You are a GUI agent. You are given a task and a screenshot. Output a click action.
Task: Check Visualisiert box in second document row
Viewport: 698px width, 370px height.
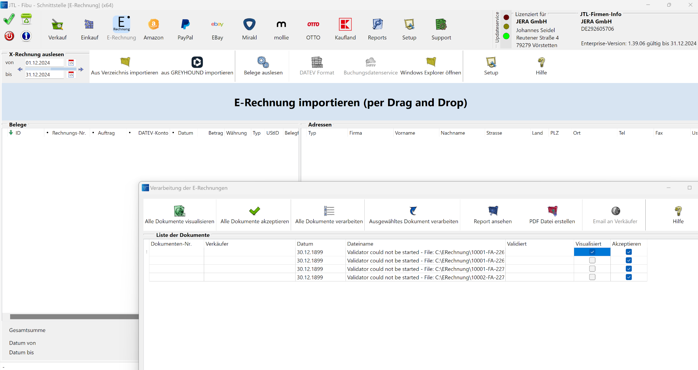pyautogui.click(x=592, y=260)
